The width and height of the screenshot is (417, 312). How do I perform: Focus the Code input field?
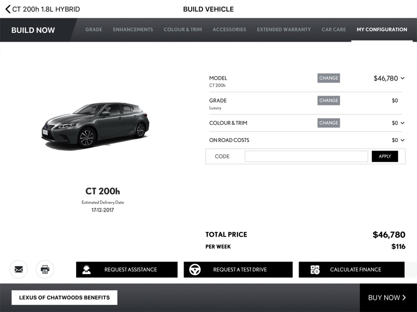306,157
